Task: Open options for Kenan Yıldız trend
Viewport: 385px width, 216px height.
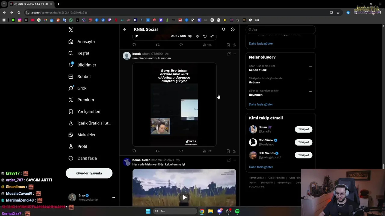Action: 310,67
